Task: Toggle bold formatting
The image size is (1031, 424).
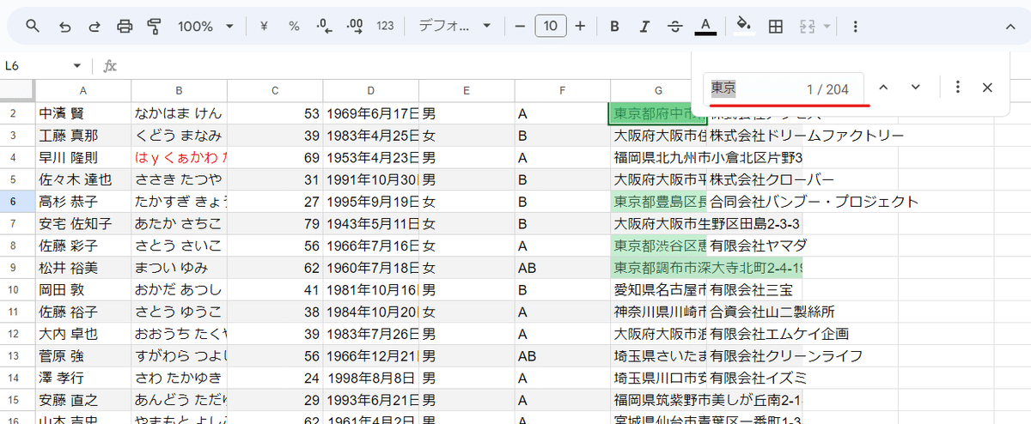Action: pos(614,27)
